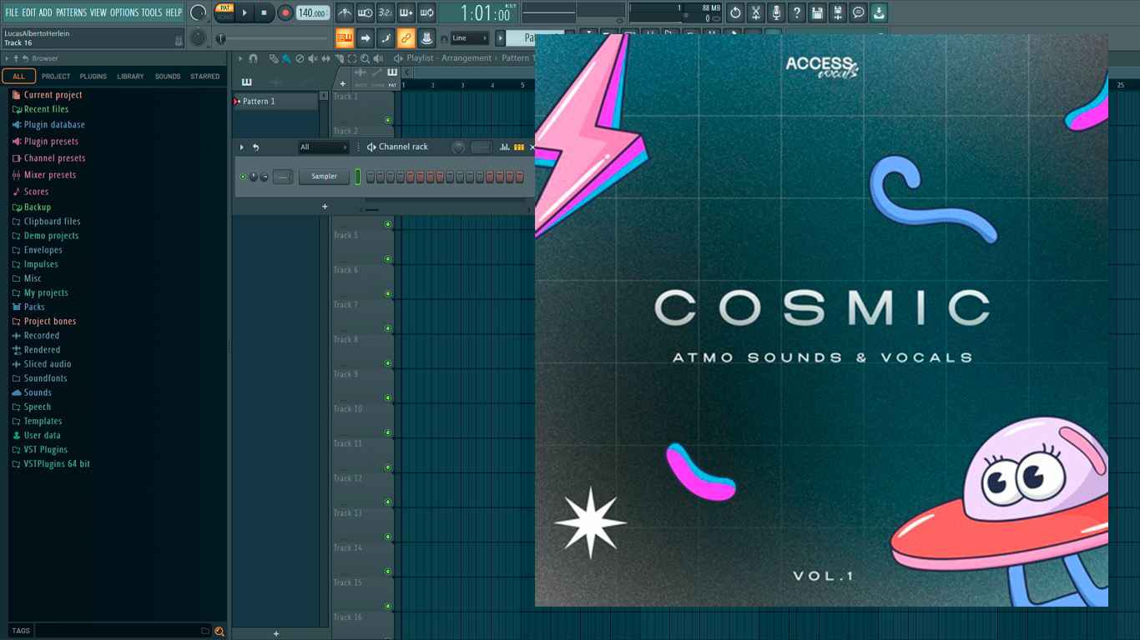The height and width of the screenshot is (640, 1140).
Task: Open the graph editor in the Channel rack
Action: click(505, 147)
